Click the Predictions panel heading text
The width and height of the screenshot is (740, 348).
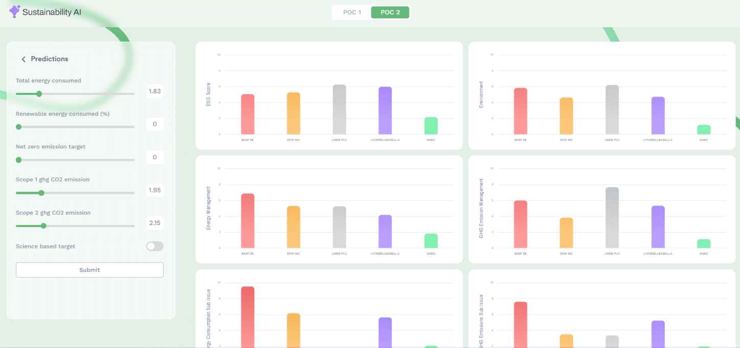[x=49, y=59]
